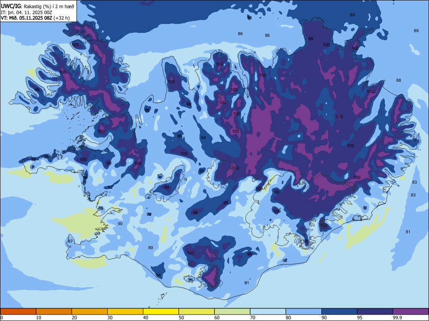Click the '87' humidity value on the map
The width and height of the screenshot is (429, 321).
click(x=71, y=241)
